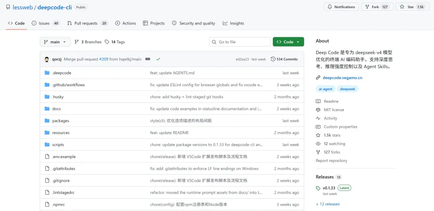Click the Notifications button
The image size is (434, 211).
click(341, 7)
